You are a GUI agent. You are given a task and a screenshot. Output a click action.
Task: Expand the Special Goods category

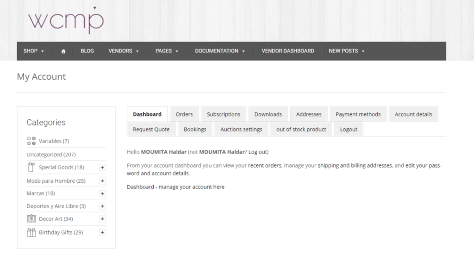pyautogui.click(x=102, y=168)
